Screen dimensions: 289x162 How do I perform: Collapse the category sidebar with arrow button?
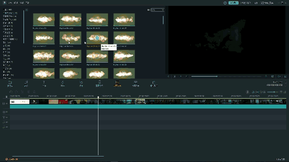click(x=27, y=10)
